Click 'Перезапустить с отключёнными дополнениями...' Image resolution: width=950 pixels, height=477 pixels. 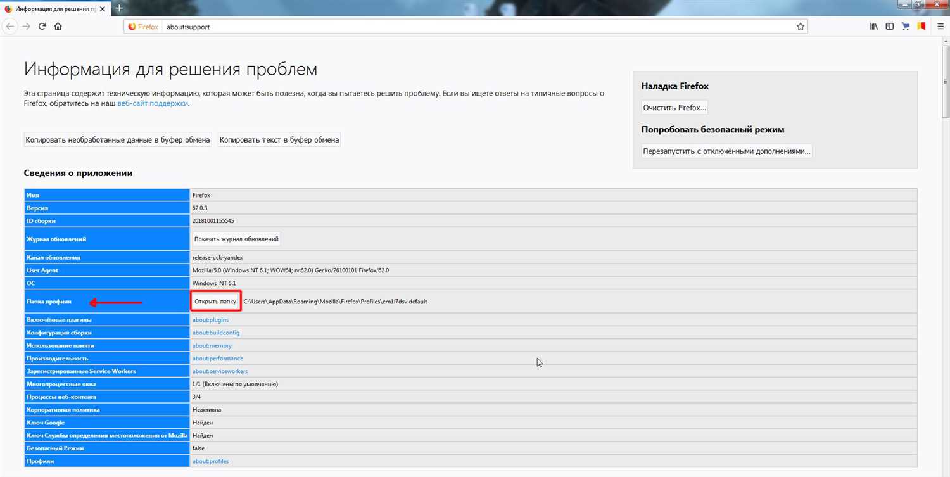726,151
